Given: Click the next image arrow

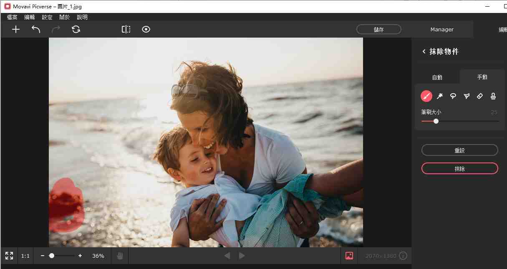Looking at the screenshot, I should point(242,256).
